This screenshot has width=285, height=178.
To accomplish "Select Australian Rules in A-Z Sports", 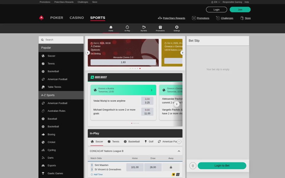I will coord(61,111).
